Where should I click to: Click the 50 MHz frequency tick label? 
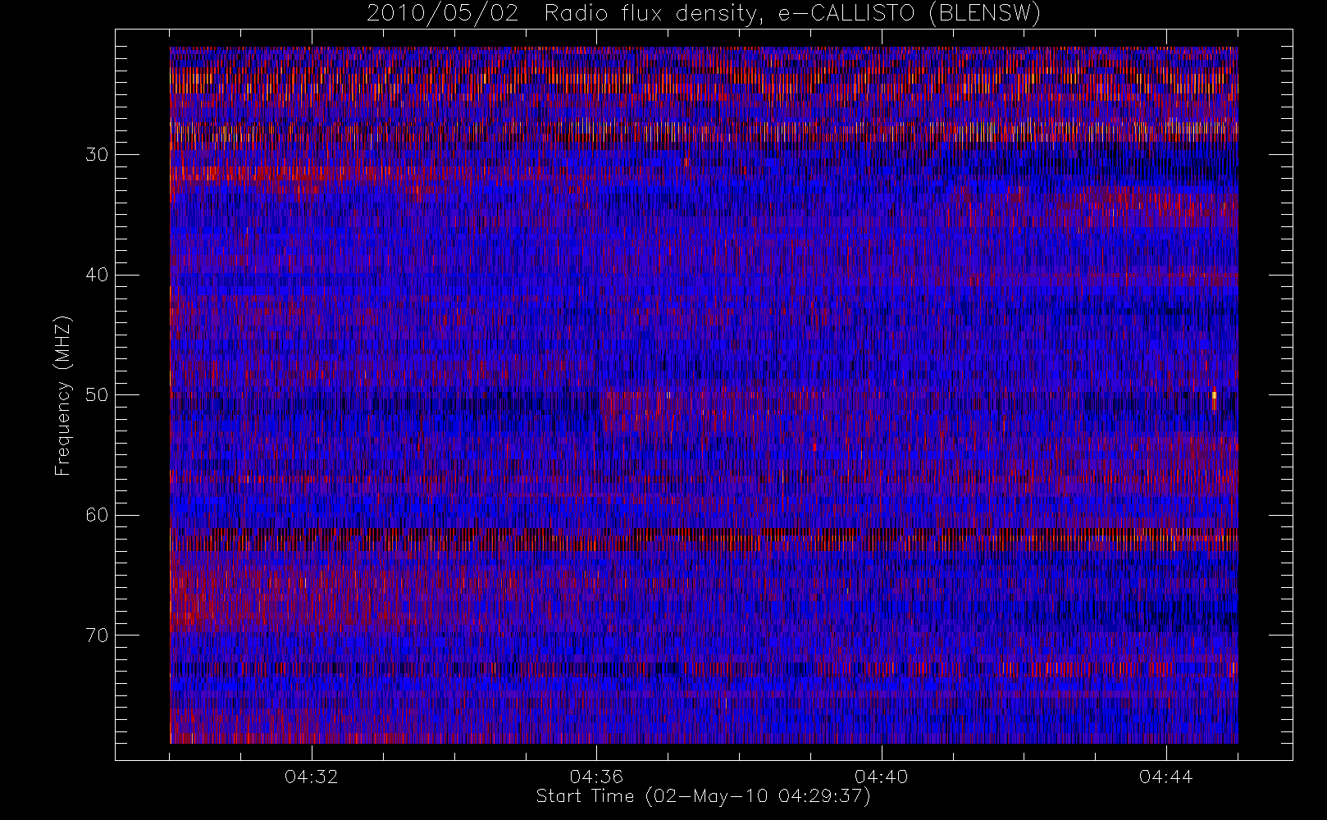(x=97, y=395)
